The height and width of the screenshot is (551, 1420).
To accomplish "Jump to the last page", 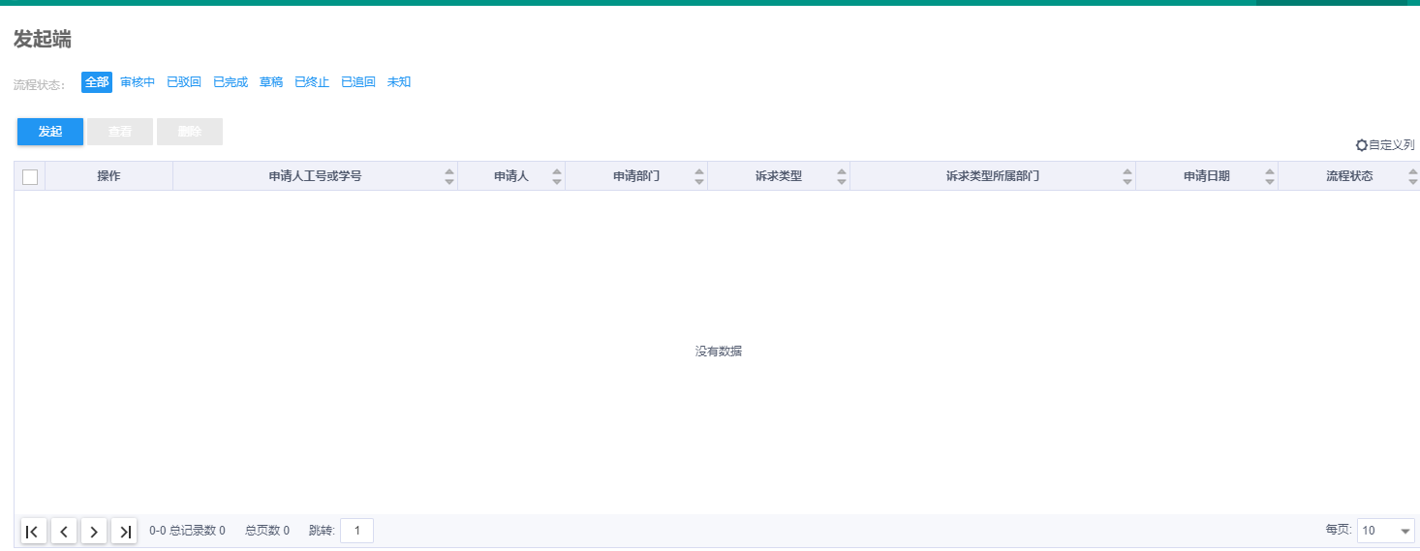I will (124, 531).
